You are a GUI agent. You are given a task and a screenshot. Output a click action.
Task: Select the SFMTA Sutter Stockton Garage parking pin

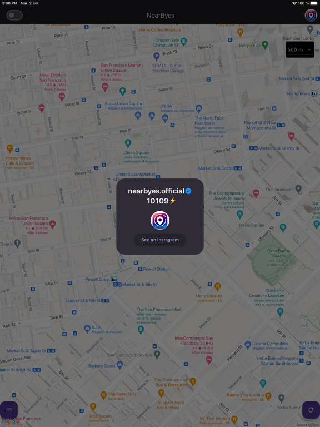156,56
